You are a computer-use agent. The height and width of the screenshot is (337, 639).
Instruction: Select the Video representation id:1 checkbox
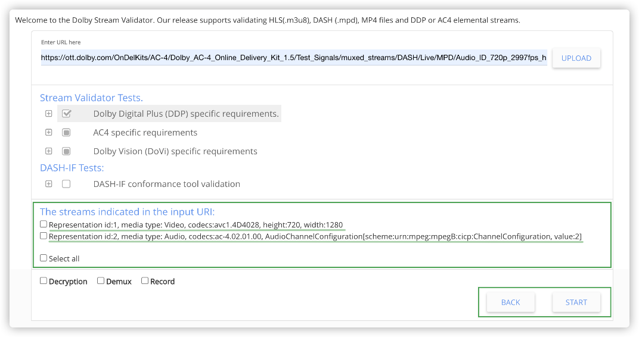(44, 224)
